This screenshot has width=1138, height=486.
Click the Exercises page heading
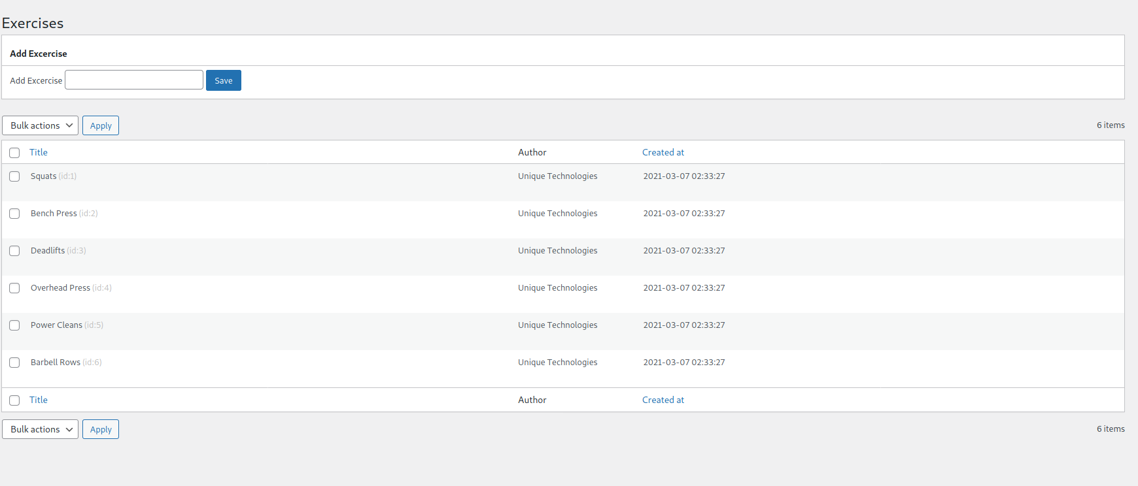(x=33, y=24)
